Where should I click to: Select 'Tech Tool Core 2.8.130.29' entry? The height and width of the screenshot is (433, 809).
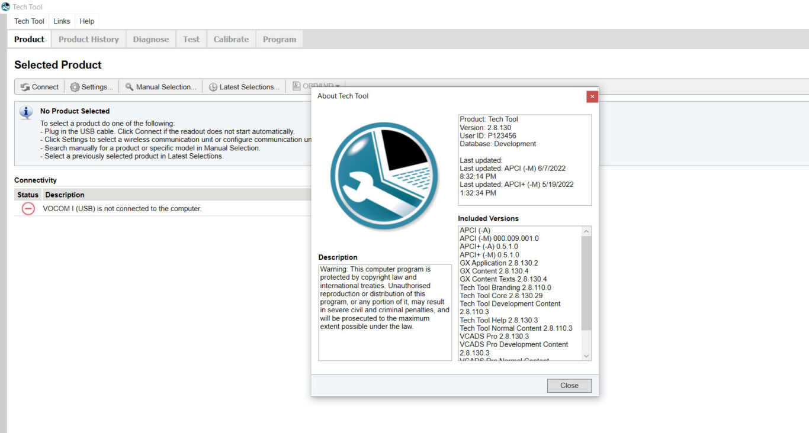click(x=501, y=296)
